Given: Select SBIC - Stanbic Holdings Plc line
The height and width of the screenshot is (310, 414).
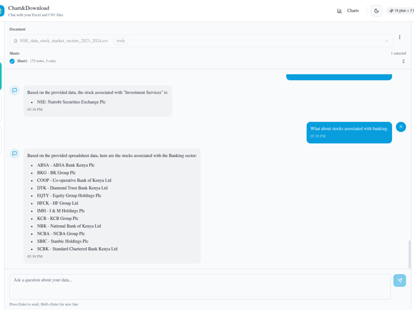Looking at the screenshot, I should 63,241.
